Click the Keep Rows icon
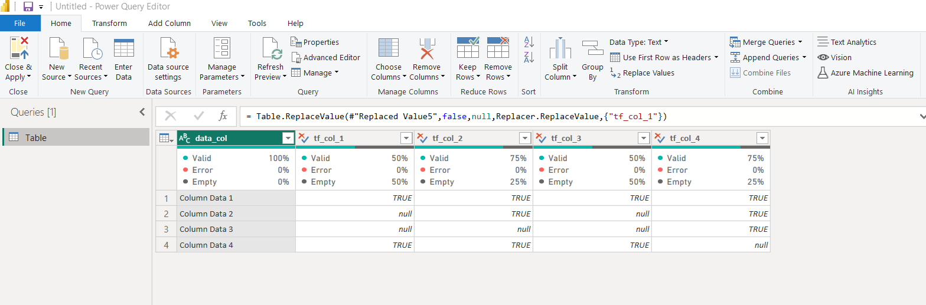The image size is (926, 305). 468,48
